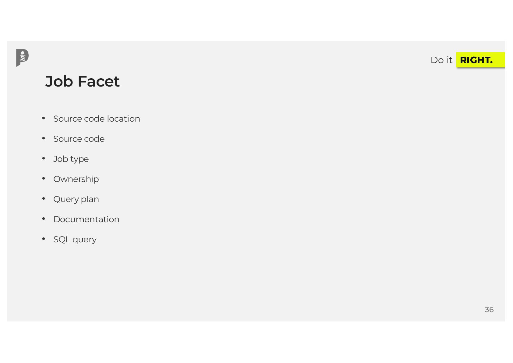Click bullet dot beside Source code

[x=44, y=138]
